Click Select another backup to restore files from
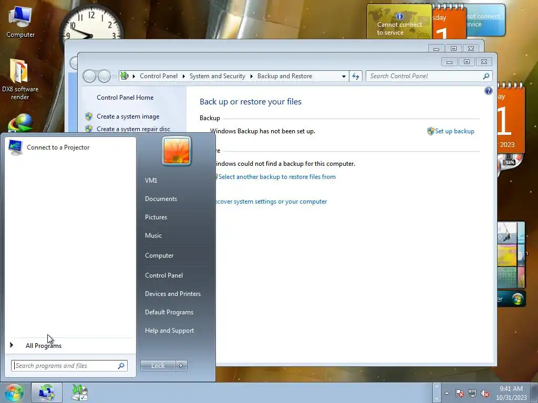538x403 pixels. click(x=277, y=177)
